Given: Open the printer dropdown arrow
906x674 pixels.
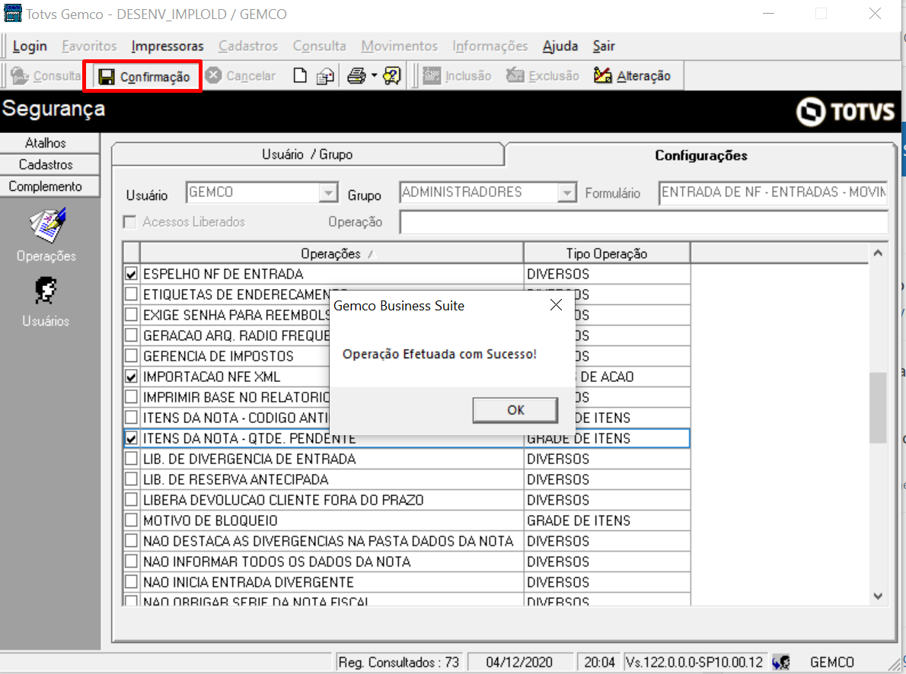Looking at the screenshot, I should (x=375, y=75).
